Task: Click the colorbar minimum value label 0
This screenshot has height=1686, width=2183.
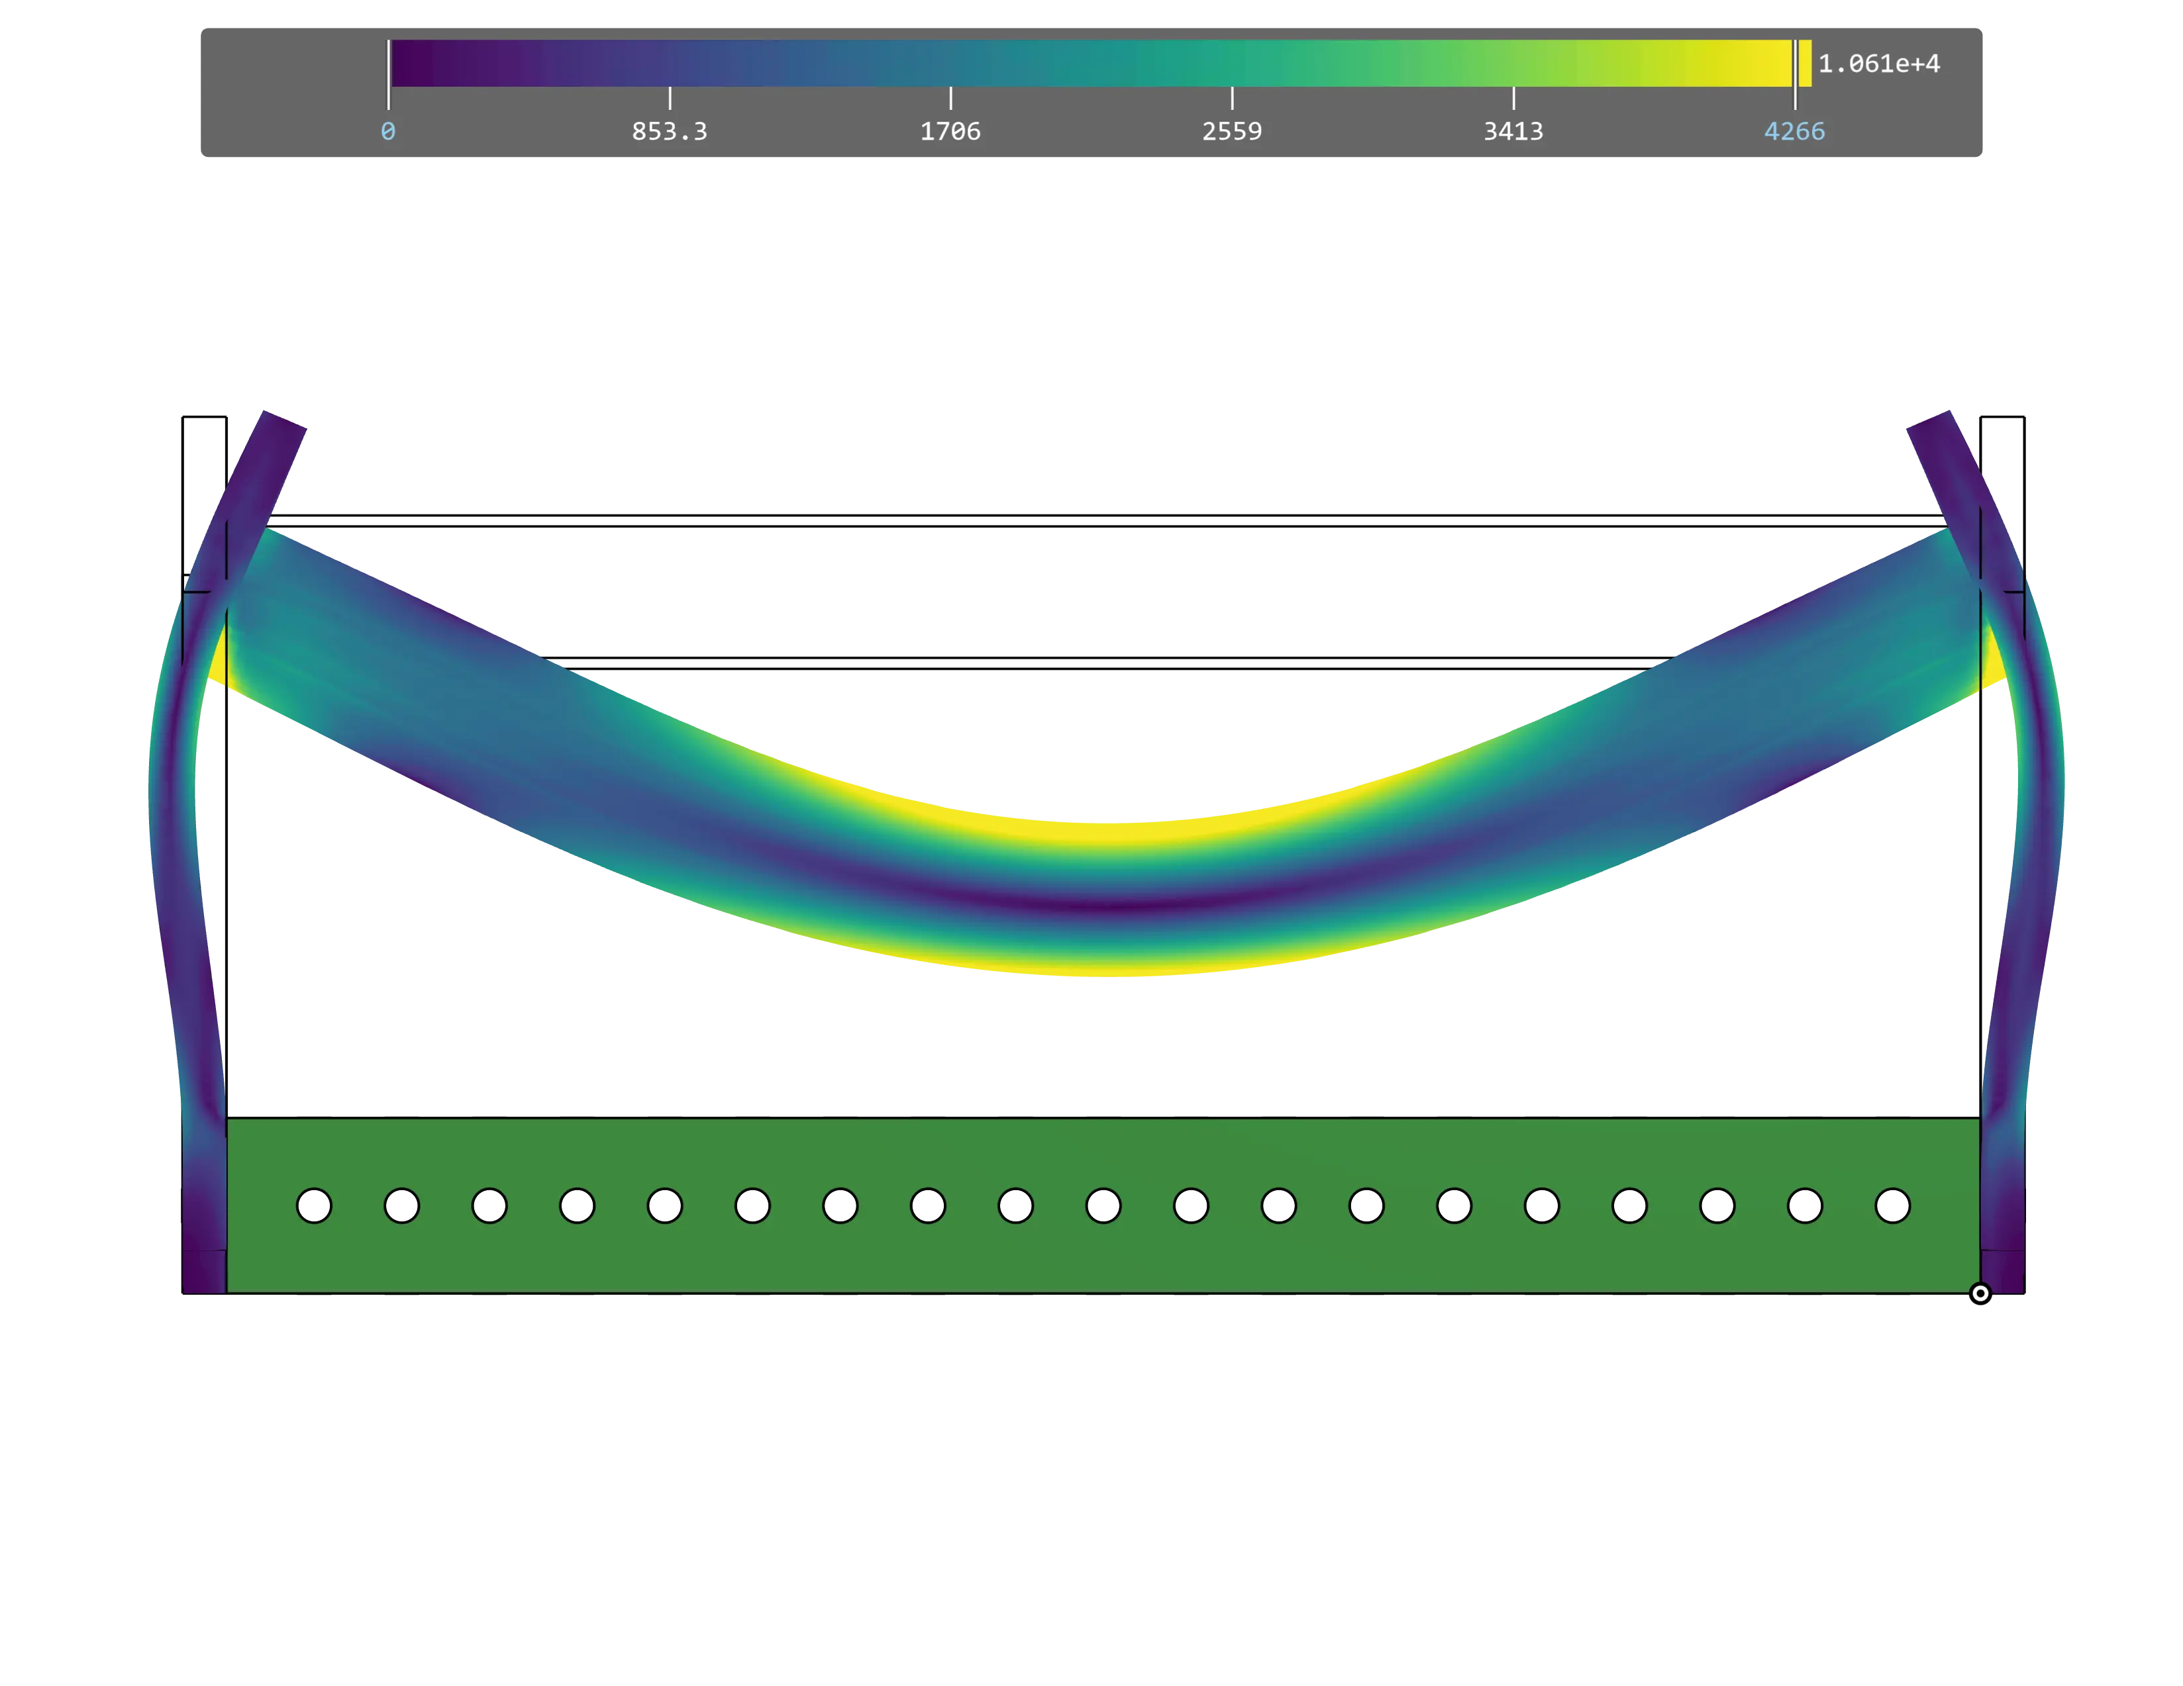Action: tap(388, 132)
